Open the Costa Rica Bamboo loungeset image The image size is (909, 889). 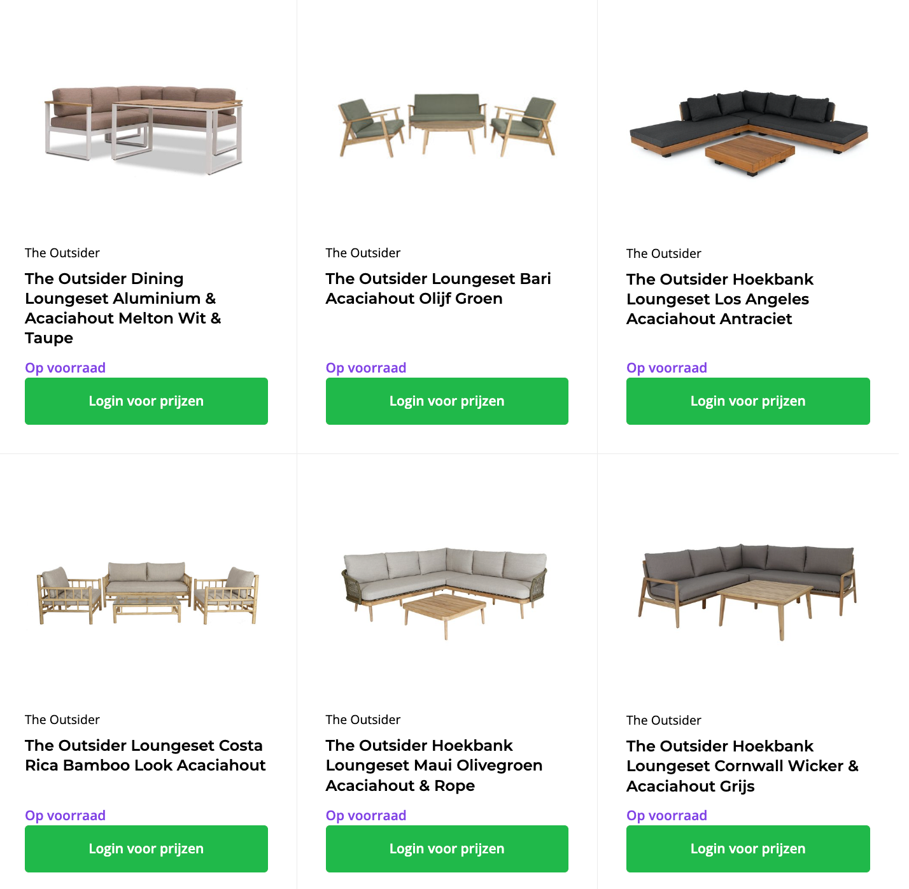[x=146, y=594]
